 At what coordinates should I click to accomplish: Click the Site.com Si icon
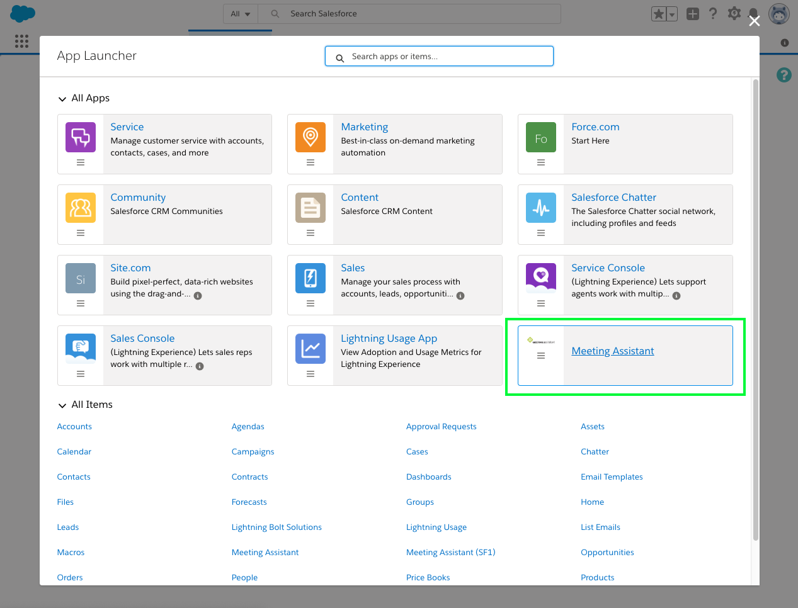tap(81, 278)
